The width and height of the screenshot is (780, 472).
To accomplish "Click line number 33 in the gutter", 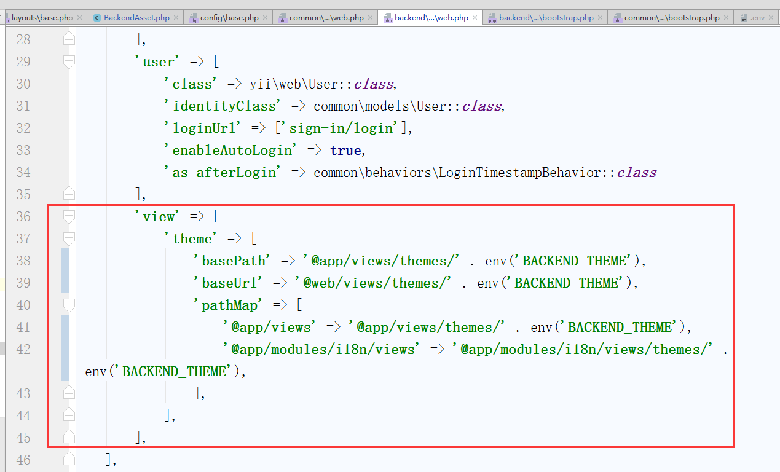I will pos(23,150).
